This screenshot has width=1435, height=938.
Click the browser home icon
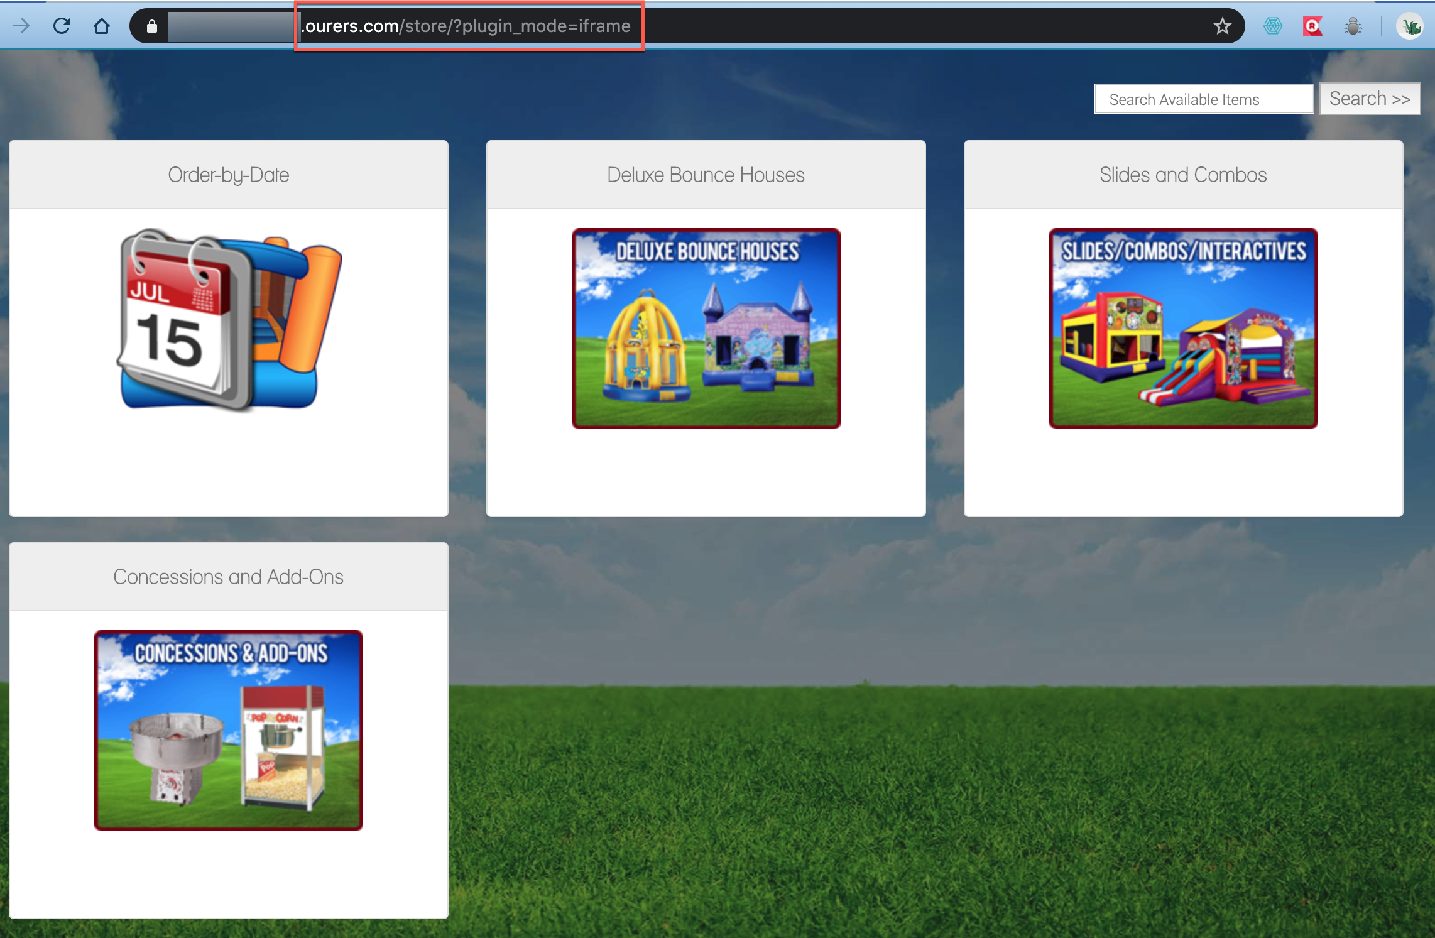coord(102,26)
